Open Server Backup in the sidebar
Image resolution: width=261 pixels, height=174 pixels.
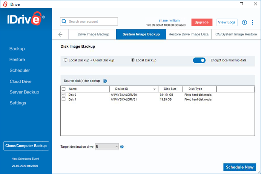[24, 92]
